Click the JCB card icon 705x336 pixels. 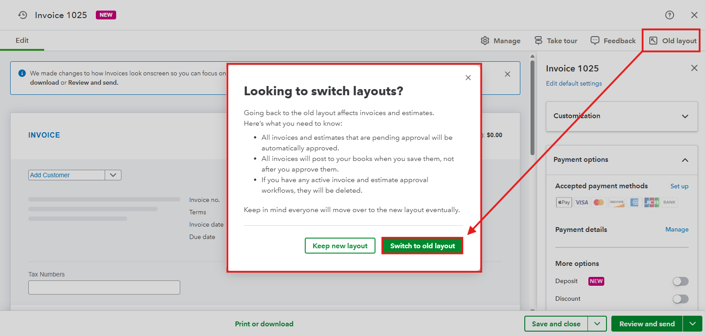[652, 202]
